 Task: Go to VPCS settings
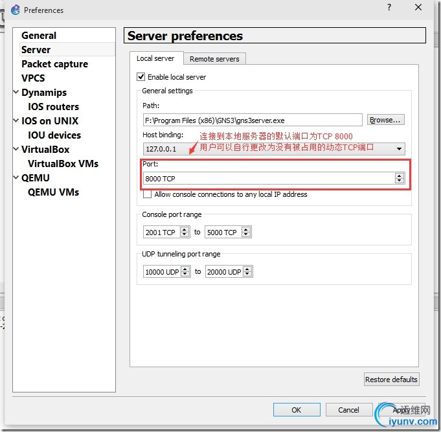point(33,78)
